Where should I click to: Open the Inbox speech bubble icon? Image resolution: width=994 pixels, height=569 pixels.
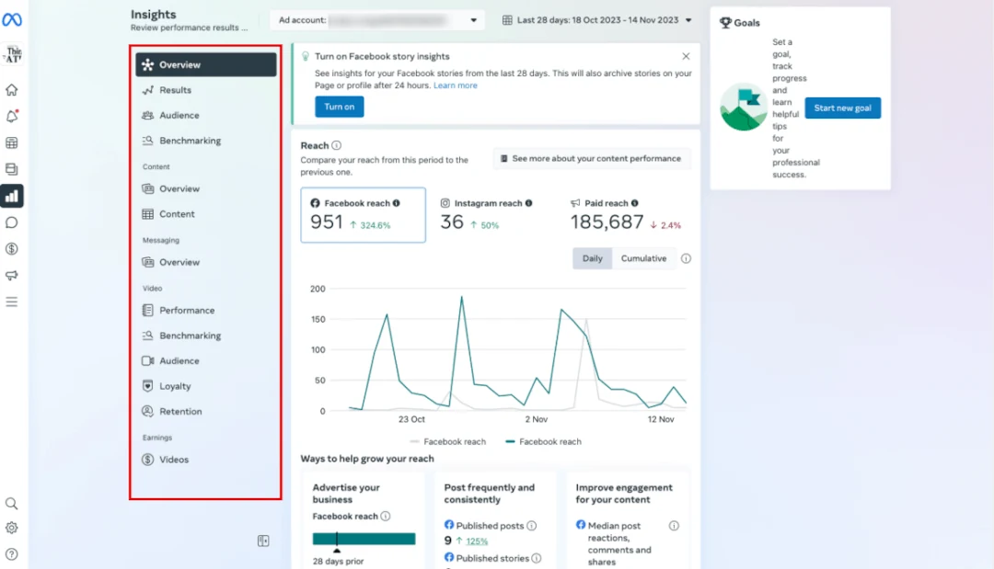click(11, 222)
